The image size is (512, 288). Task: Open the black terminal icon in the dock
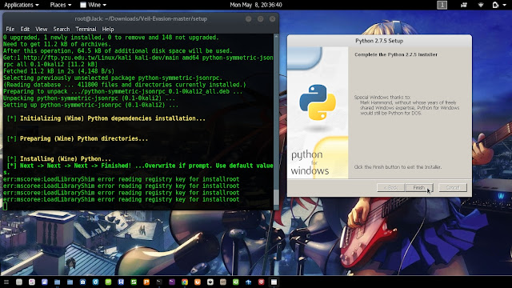159,282
